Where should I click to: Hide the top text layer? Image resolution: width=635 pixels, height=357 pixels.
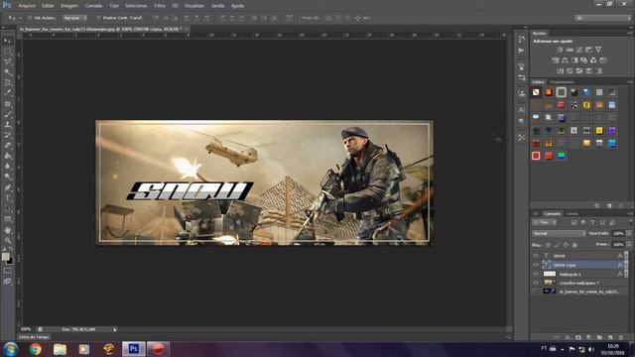[x=536, y=256]
